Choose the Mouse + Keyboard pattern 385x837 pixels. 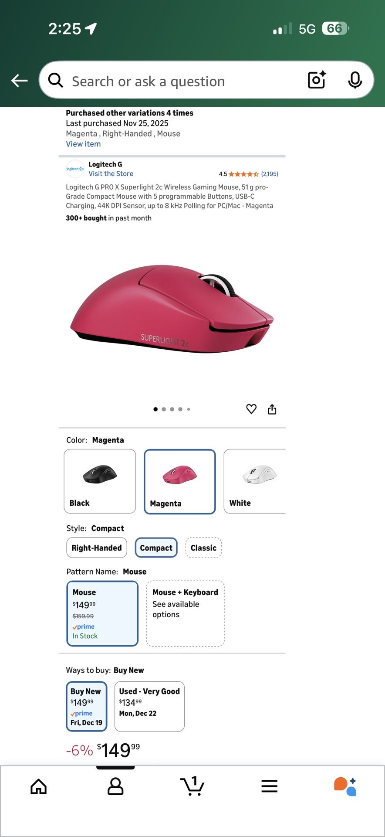tap(186, 613)
